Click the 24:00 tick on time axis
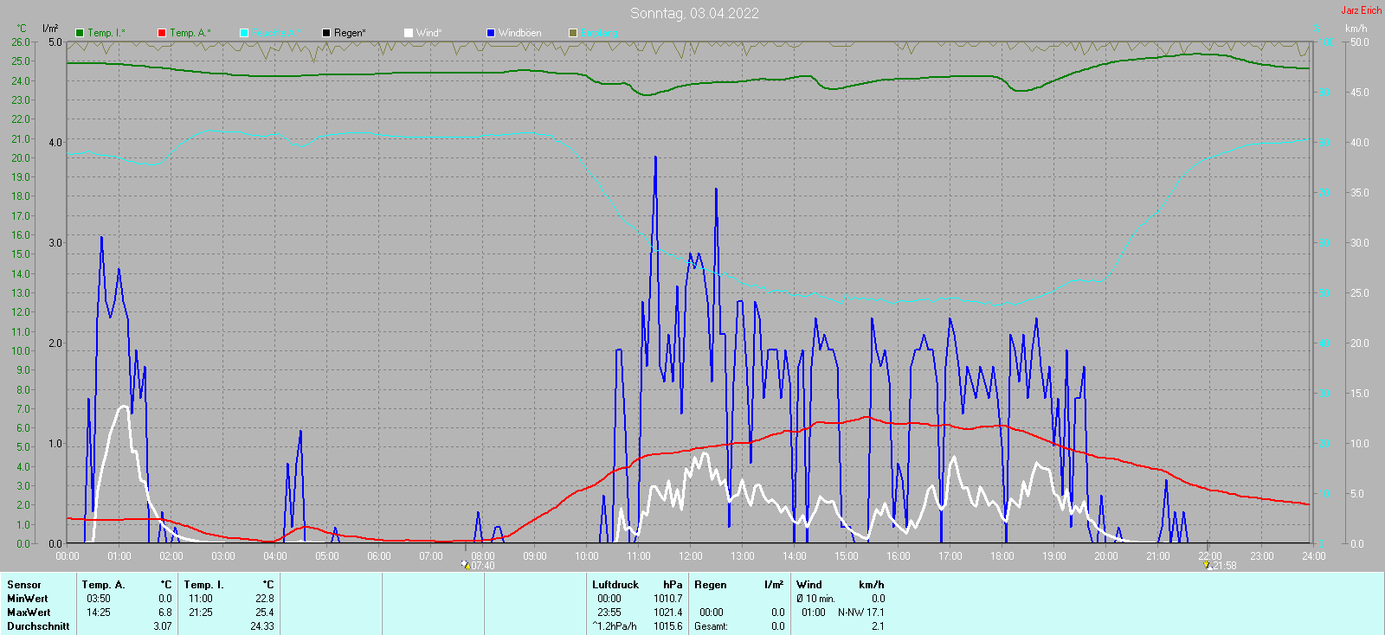 coord(1314,555)
